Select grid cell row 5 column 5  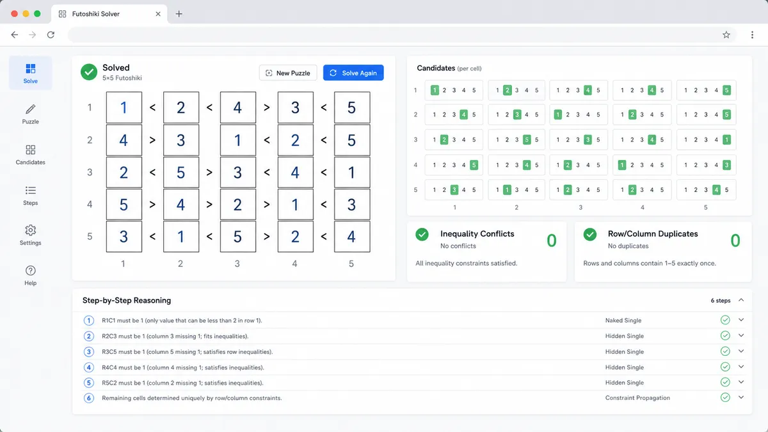point(351,237)
